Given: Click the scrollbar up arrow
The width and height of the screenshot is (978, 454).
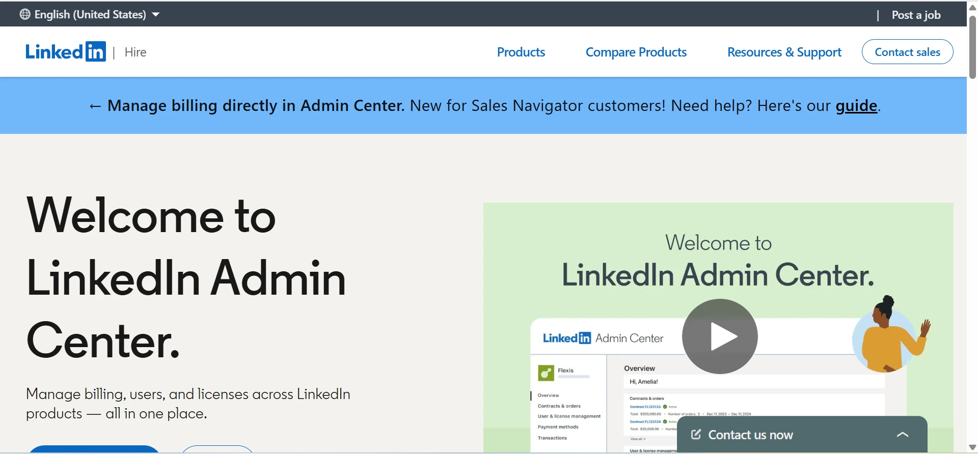Looking at the screenshot, I should click(972, 7).
